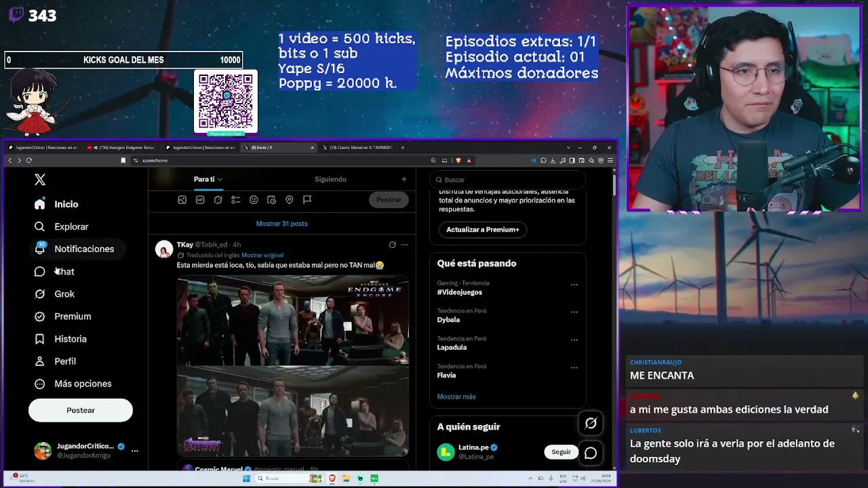Viewport: 868px width, 488px height.
Task: Open Explorar search page in sidebar
Action: pyautogui.click(x=62, y=226)
